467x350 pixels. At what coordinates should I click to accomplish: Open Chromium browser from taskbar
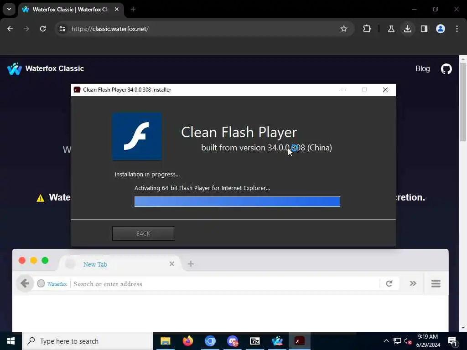210,341
